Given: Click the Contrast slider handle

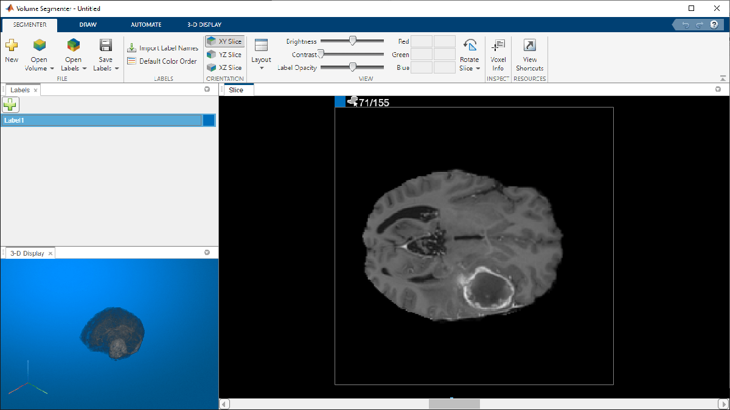Looking at the screenshot, I should click(x=321, y=54).
